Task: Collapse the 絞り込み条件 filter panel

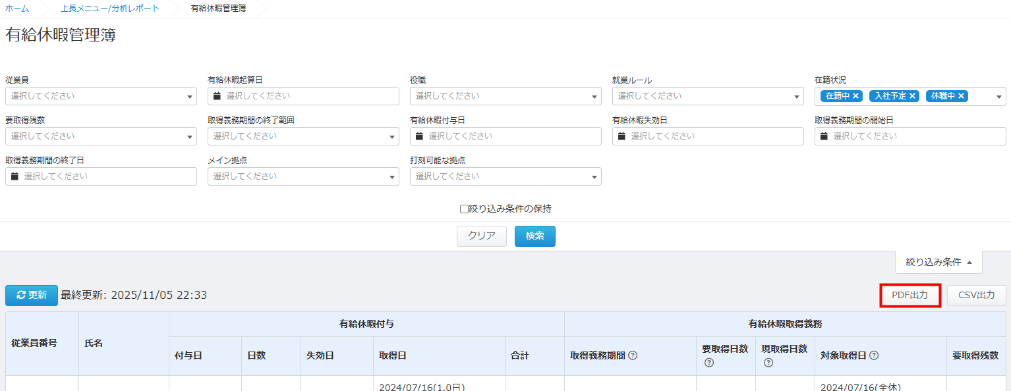Action: (939, 262)
